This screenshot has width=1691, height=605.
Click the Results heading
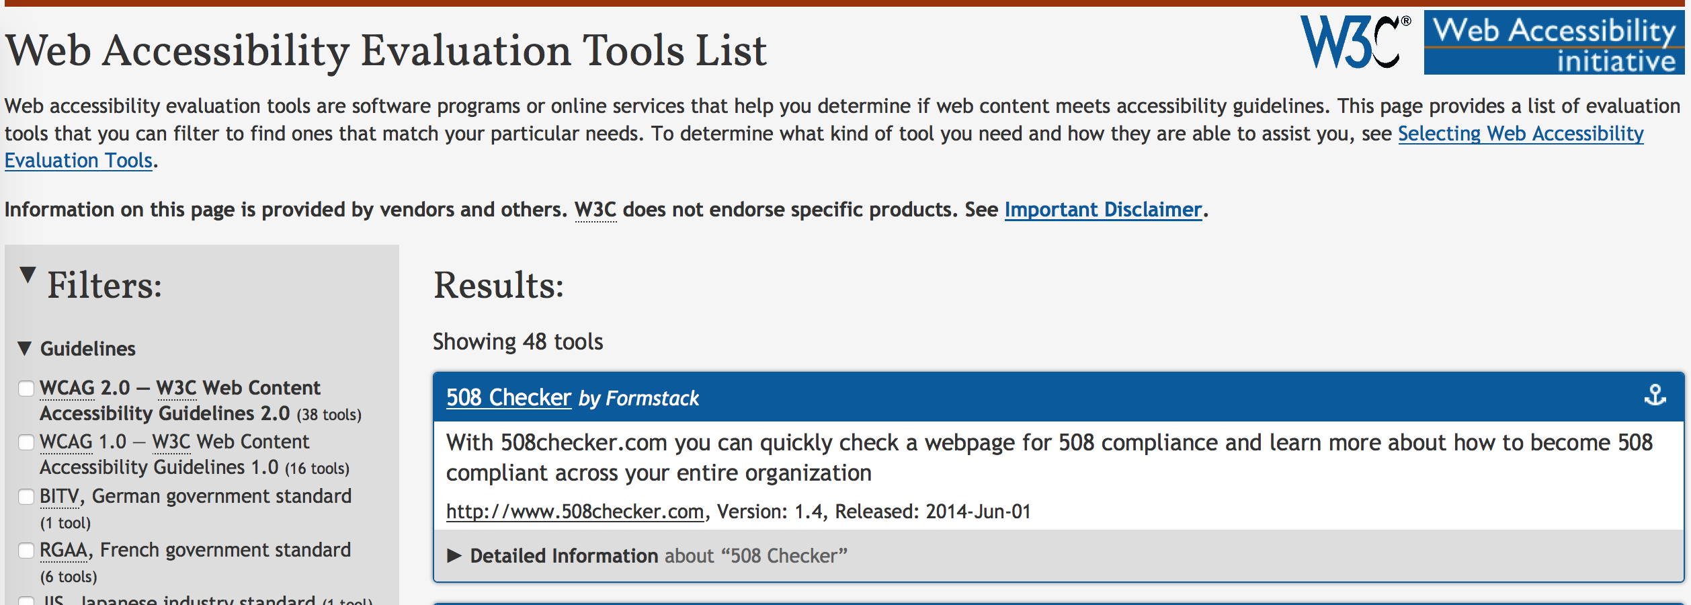[499, 285]
